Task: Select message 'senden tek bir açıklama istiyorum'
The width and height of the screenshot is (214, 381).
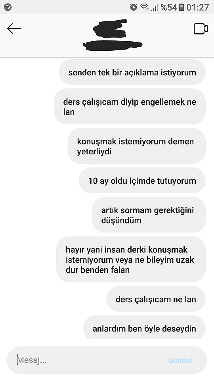Action: [x=132, y=72]
